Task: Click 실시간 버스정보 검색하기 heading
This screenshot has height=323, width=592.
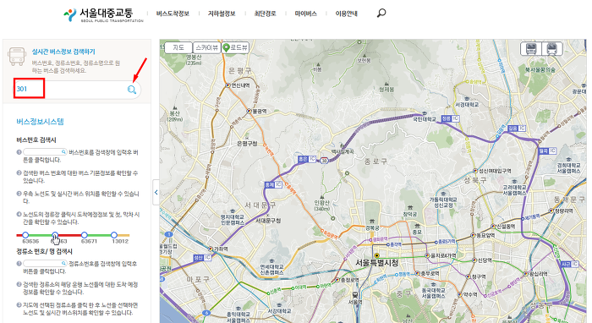Action: pos(63,52)
